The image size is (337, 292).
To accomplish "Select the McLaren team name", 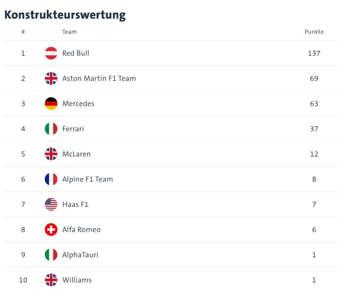I will pos(76,154).
